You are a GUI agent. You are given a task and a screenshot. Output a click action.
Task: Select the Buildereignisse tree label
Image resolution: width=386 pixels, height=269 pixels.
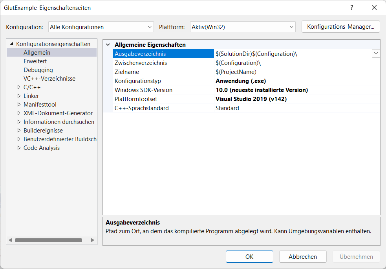tap(43, 131)
